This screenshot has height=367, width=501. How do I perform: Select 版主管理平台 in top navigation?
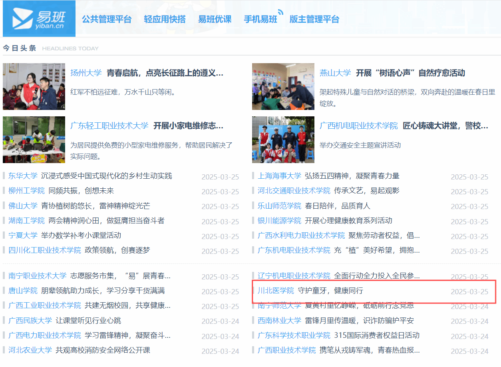point(314,19)
